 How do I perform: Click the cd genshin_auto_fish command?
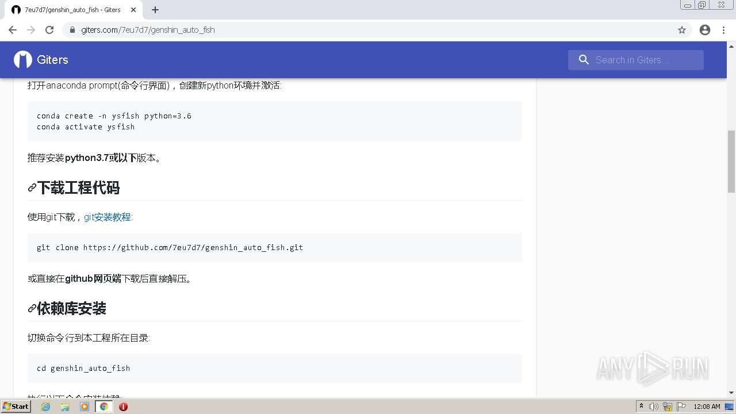pos(83,368)
